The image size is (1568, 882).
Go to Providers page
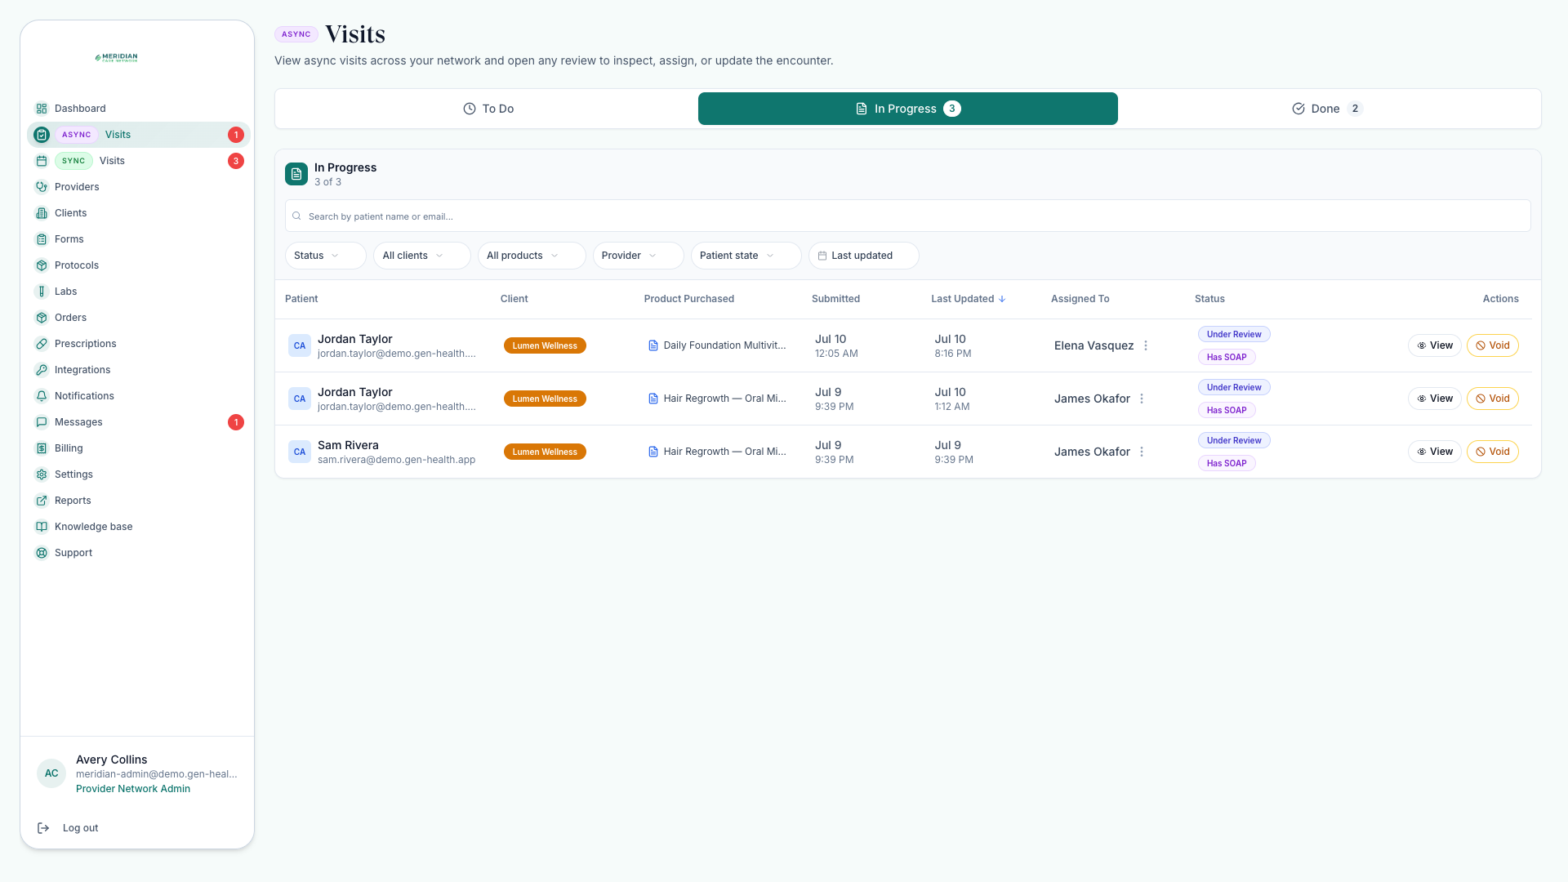138,187
